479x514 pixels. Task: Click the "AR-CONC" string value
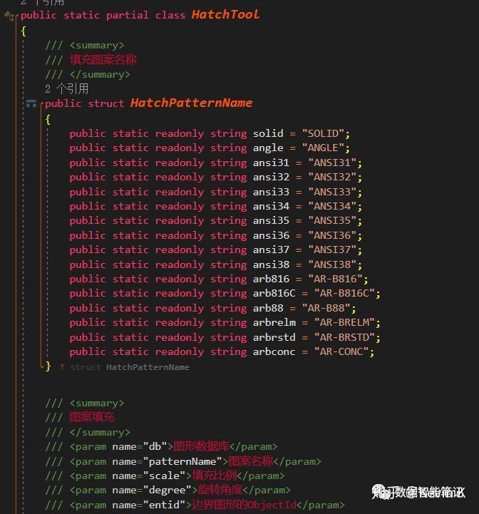click(341, 351)
